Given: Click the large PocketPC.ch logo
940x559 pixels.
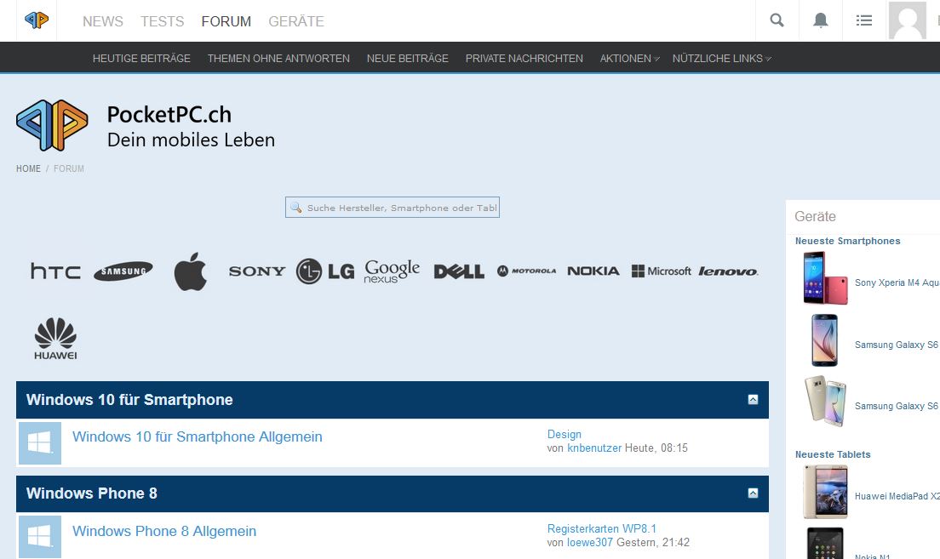Looking at the screenshot, I should click(x=52, y=125).
